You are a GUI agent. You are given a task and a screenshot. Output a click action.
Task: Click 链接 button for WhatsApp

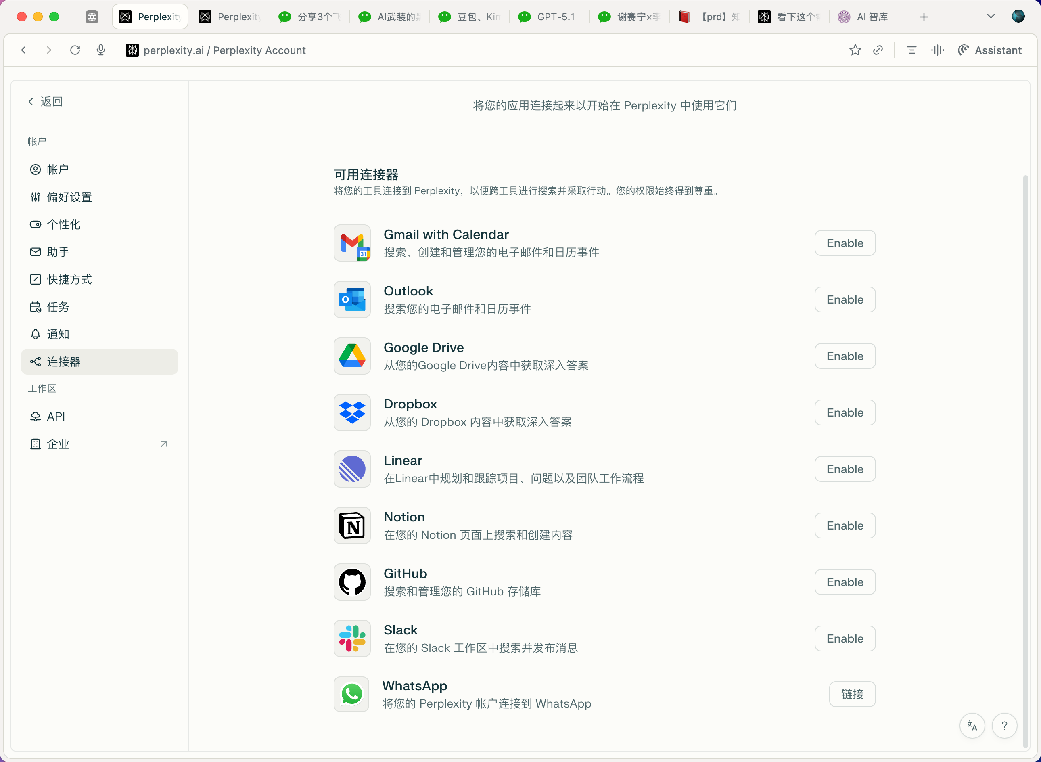click(852, 694)
